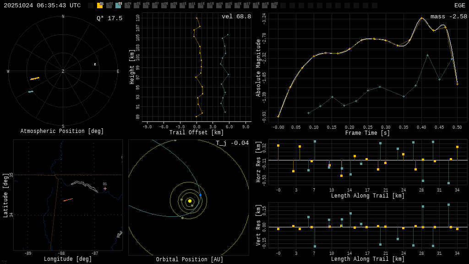Viewport: 469px width, 264px height.
Task: Select the orange meteor track in the polar plot
Action: click(35, 78)
